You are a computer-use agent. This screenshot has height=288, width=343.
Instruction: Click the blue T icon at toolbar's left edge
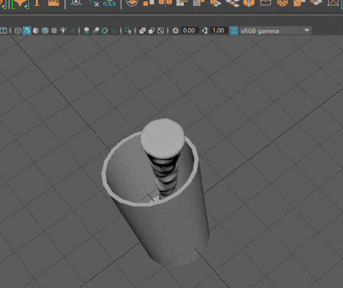[x=3, y=31]
